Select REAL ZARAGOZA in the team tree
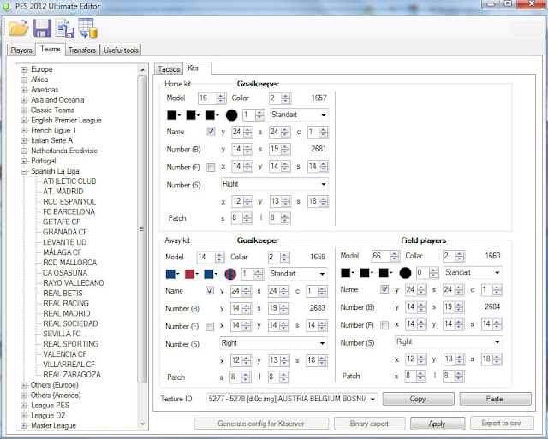548x439 pixels. tap(72, 375)
